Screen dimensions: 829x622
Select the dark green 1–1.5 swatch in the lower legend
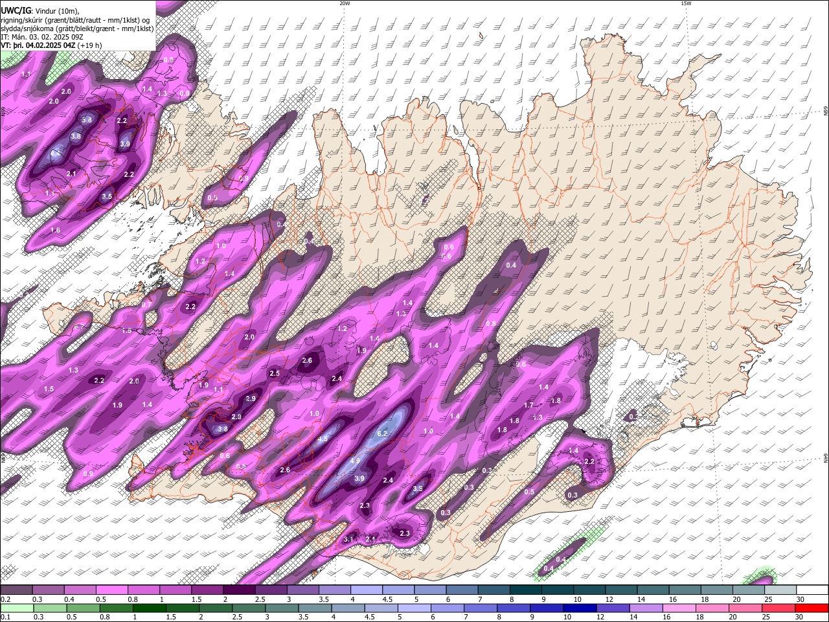click(149, 608)
